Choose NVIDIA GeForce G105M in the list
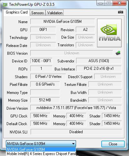The width and height of the screenshot is (129, 156). tap(41, 149)
